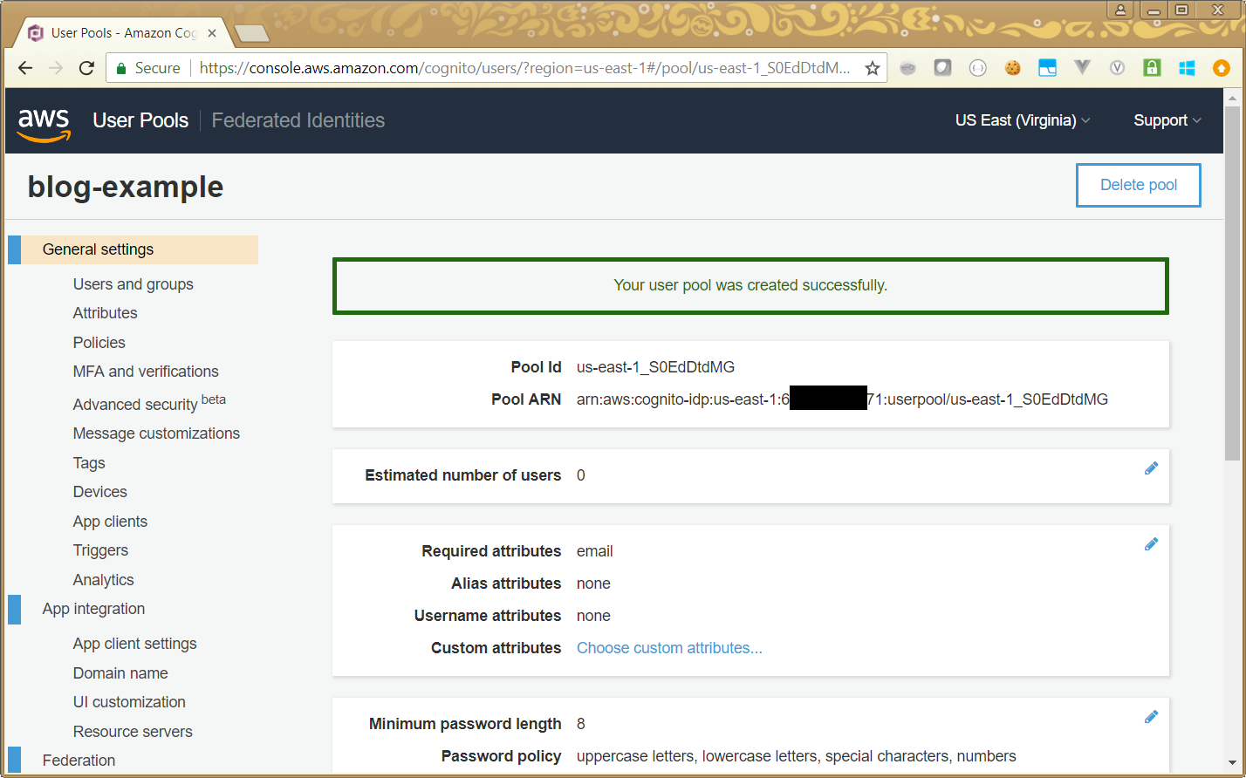Viewport: 1246px width, 778px height.
Task: Edit password policy section pencil icon
Action: [1151, 717]
